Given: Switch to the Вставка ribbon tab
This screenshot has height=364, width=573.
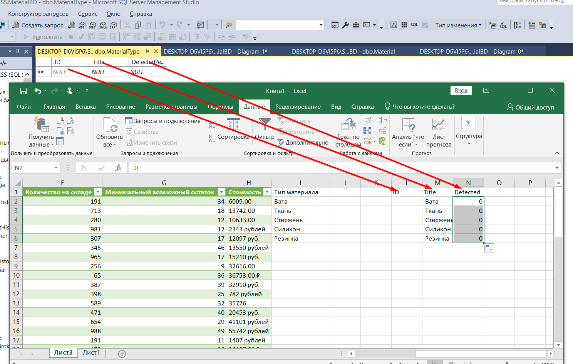Looking at the screenshot, I should (85, 107).
